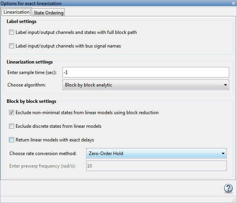Image resolution: width=237 pixels, height=203 pixels.
Task: Check exclude discrete states from linear models
Action: pos(12,126)
